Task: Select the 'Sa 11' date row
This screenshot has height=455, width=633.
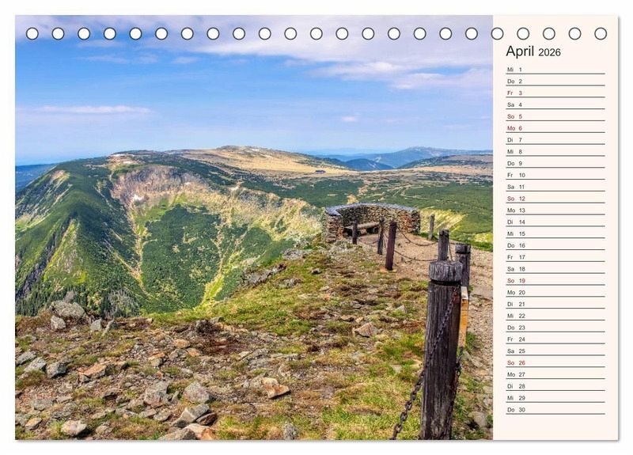Action: tap(555, 187)
